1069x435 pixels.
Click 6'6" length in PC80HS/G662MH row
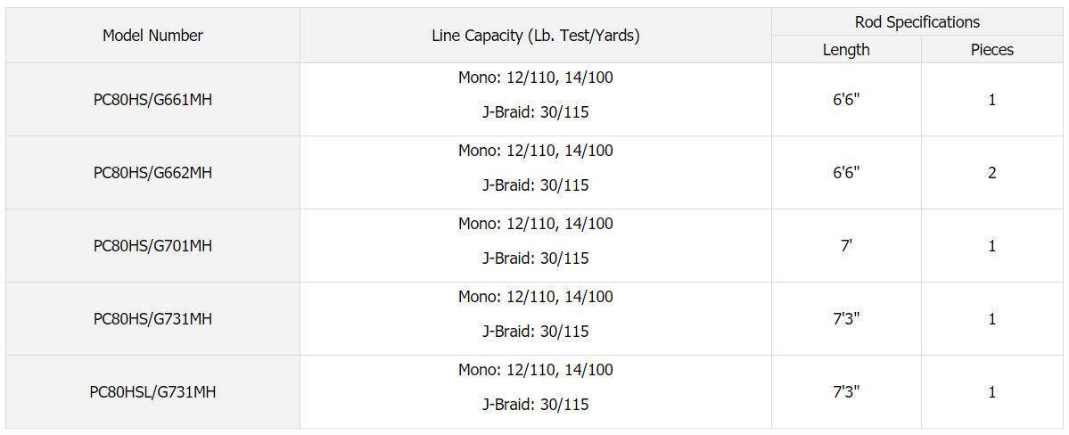coord(845,173)
